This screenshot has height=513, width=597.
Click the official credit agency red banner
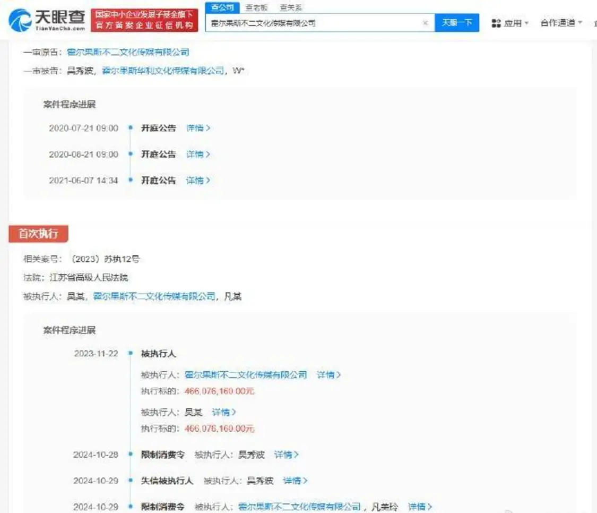pos(144,20)
